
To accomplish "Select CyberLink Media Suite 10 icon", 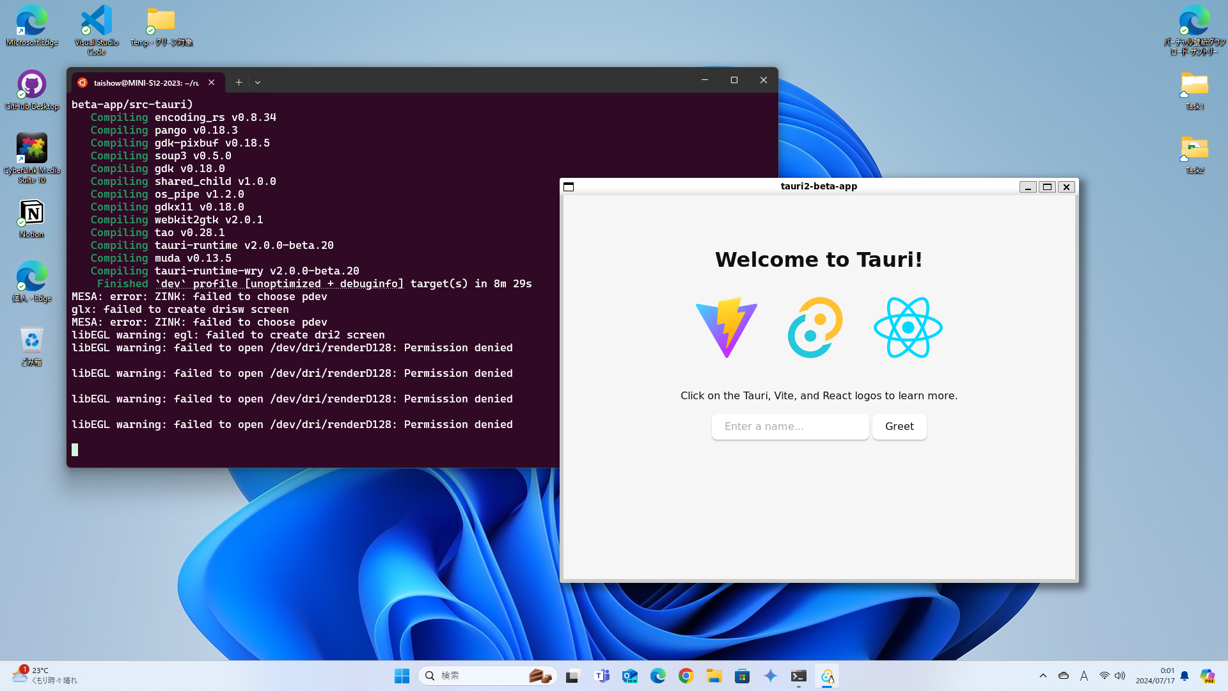I will 32,159.
